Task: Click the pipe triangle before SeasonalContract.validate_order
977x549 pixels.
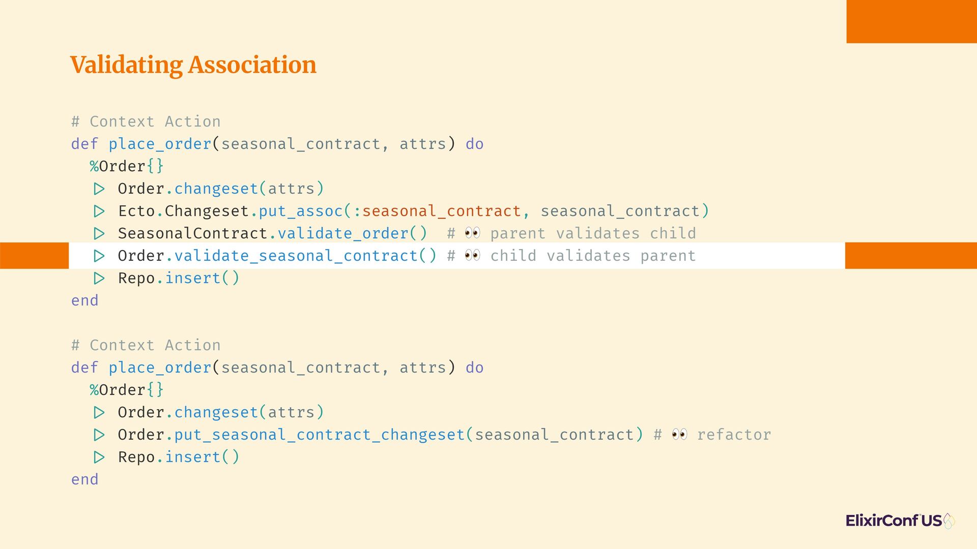Action: (99, 234)
